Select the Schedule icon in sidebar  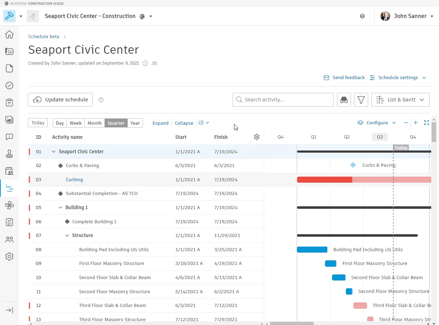click(9, 188)
